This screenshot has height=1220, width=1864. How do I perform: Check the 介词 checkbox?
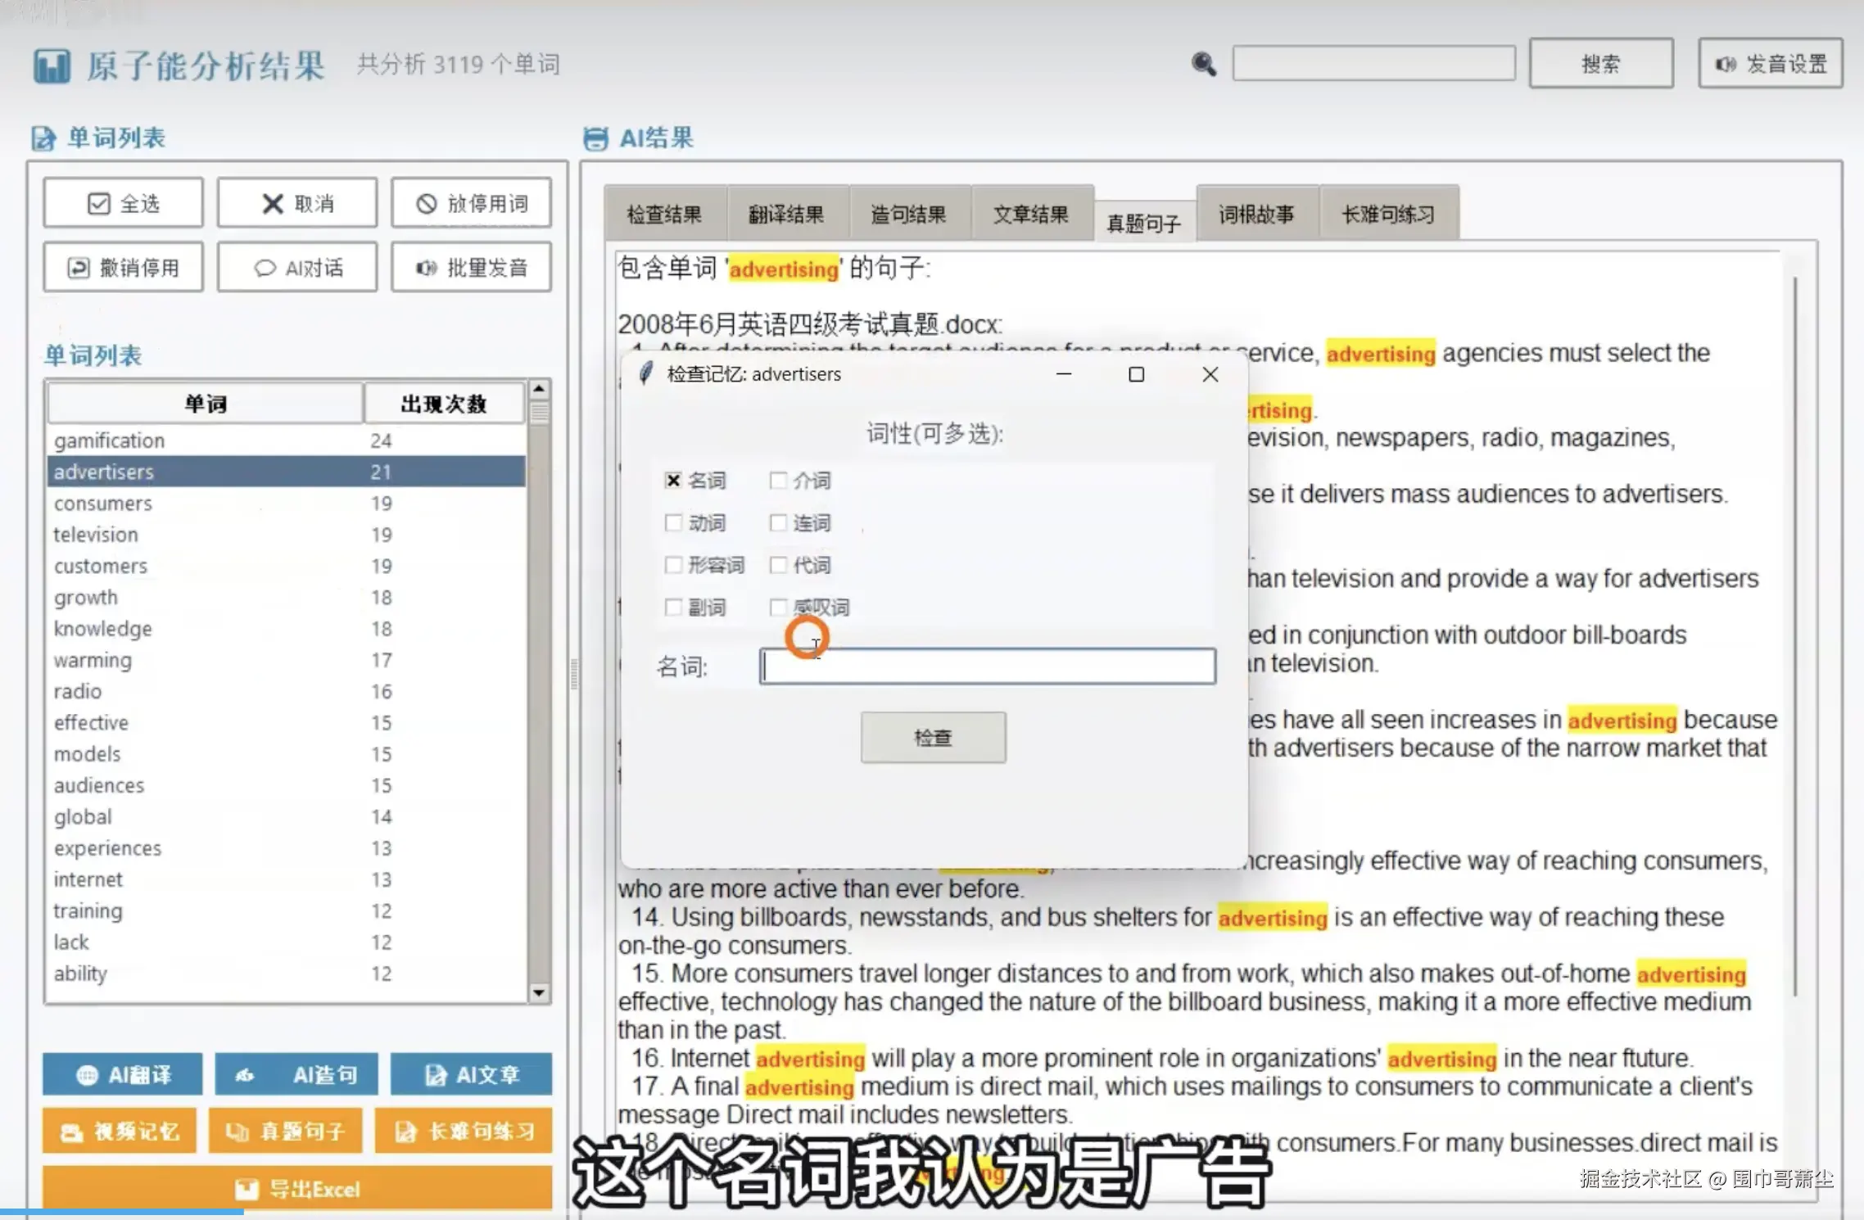pyautogui.click(x=778, y=481)
